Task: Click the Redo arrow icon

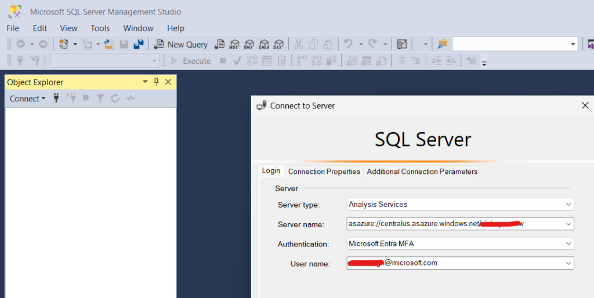Action: tap(372, 44)
